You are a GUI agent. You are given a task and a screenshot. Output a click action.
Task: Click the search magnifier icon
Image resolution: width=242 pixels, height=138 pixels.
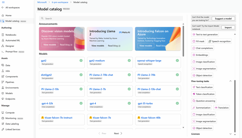tap(42, 18)
